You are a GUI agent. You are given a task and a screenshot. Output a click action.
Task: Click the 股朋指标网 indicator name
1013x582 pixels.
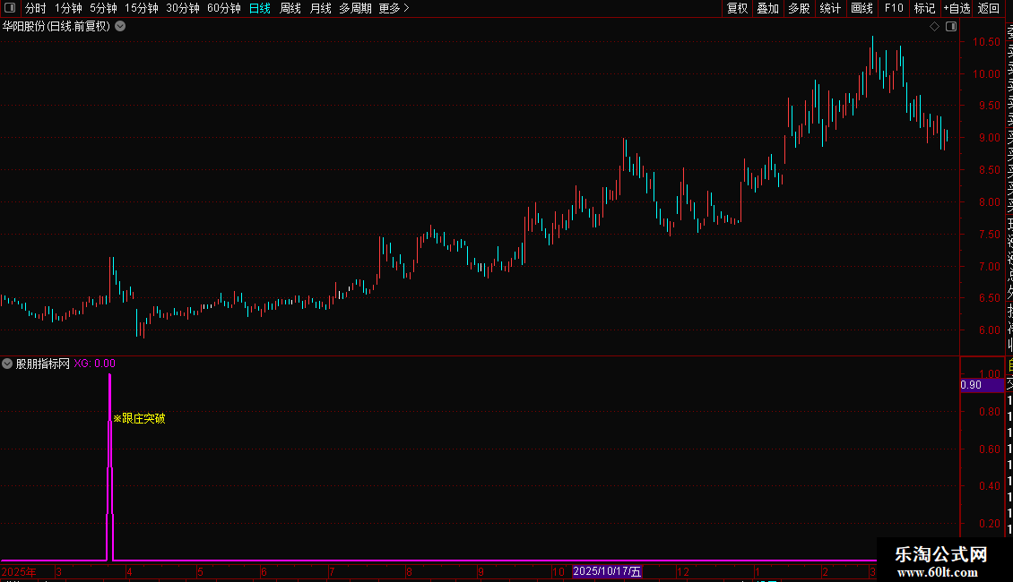click(x=43, y=364)
